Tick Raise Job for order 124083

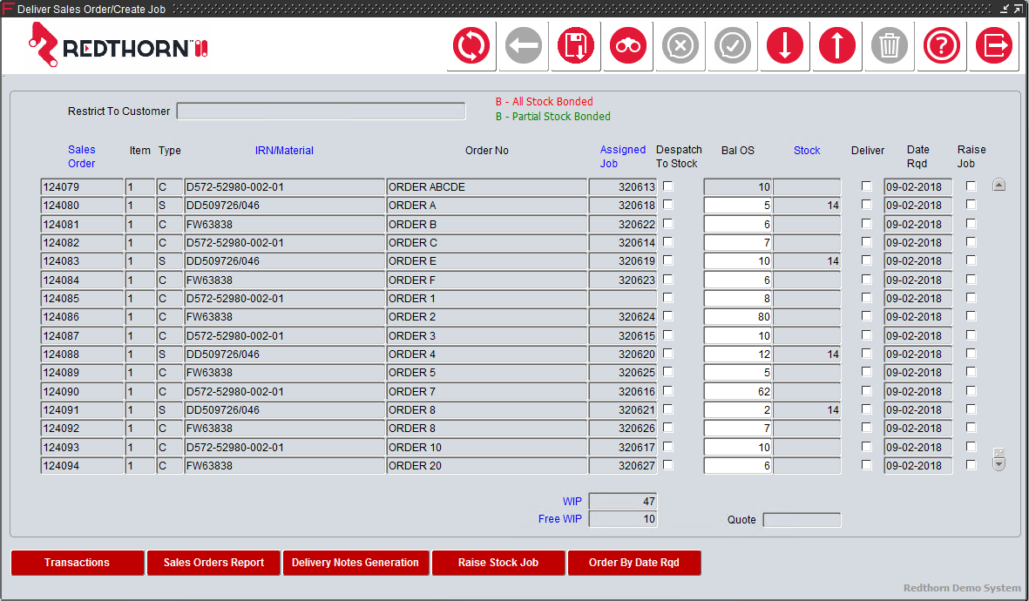click(x=971, y=260)
